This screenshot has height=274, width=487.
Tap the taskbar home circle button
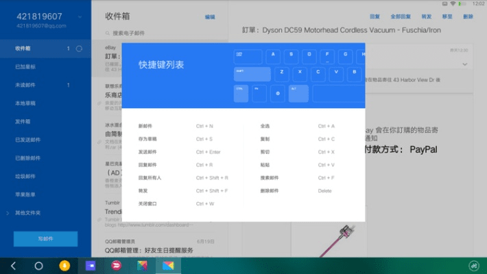click(x=38, y=266)
